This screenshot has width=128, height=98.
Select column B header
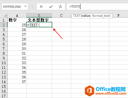39,16
